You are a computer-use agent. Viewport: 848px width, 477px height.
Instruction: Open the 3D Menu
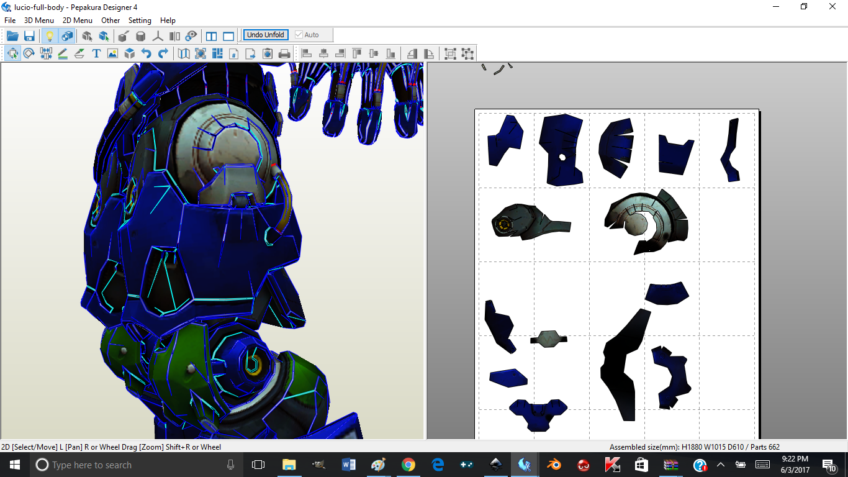click(39, 20)
